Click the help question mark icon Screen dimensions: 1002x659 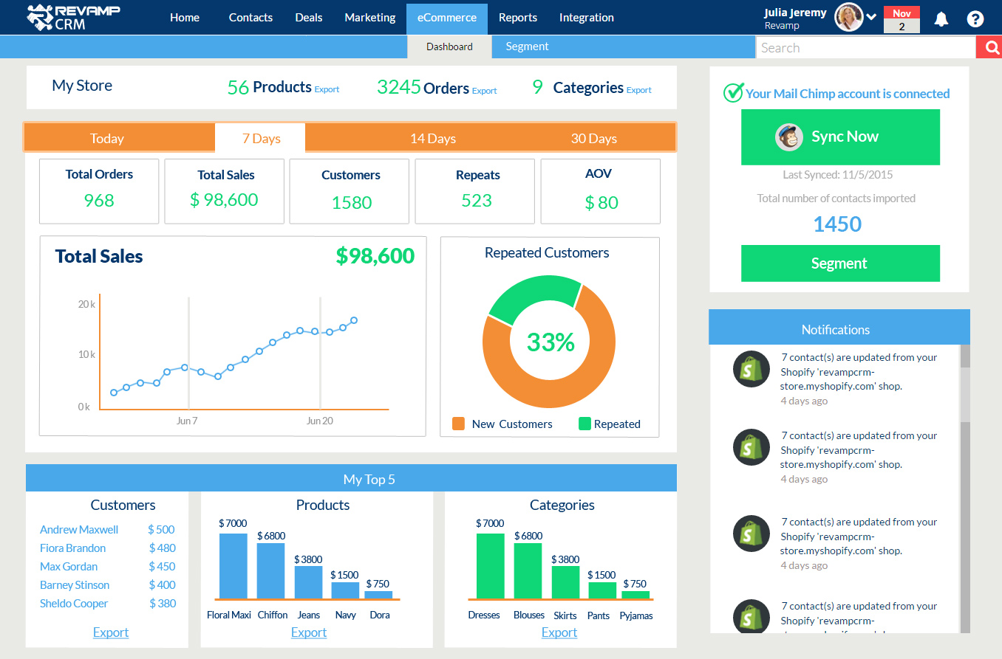coord(975,18)
